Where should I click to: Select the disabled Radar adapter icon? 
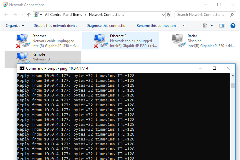(x=178, y=41)
